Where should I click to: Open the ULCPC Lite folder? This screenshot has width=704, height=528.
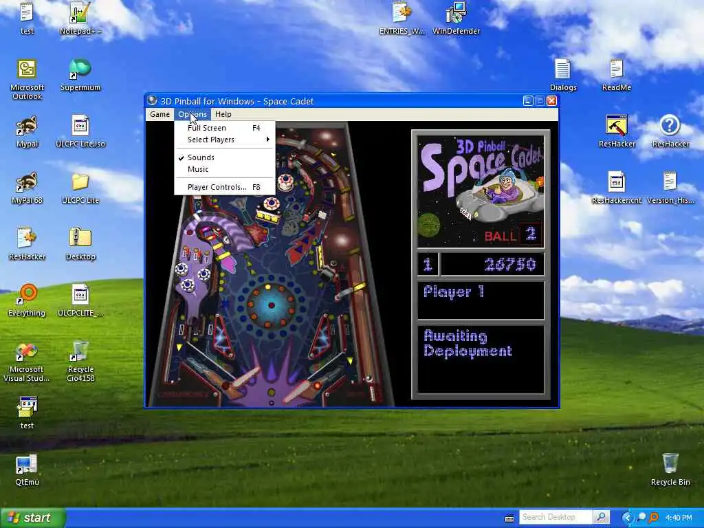point(80,188)
